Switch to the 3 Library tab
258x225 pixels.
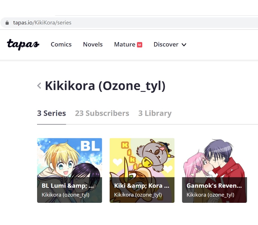[155, 113]
